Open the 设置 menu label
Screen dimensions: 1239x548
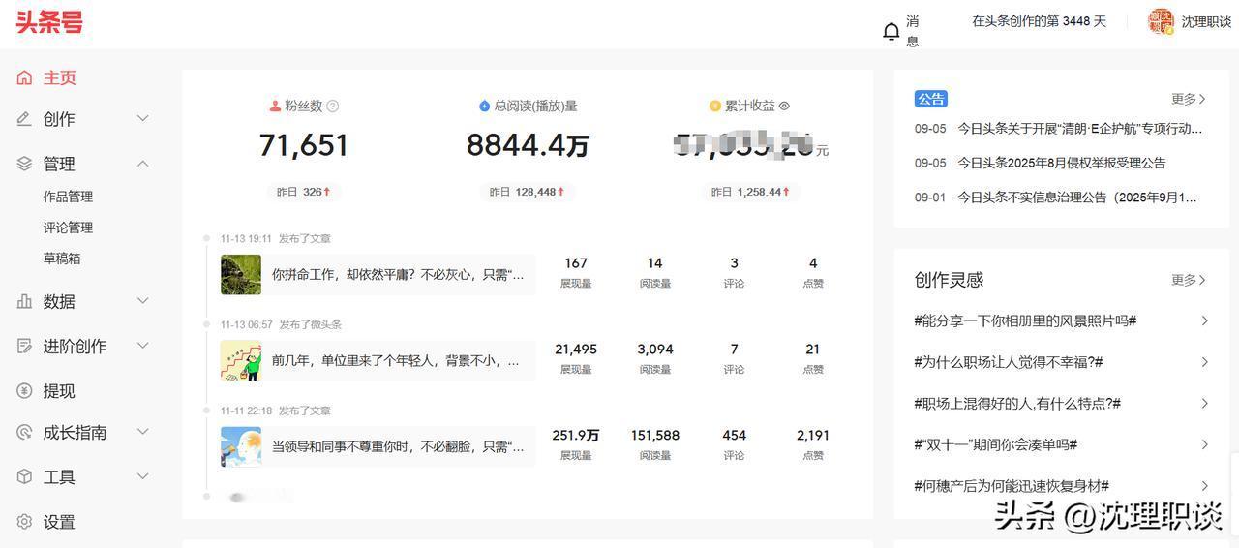click(59, 522)
